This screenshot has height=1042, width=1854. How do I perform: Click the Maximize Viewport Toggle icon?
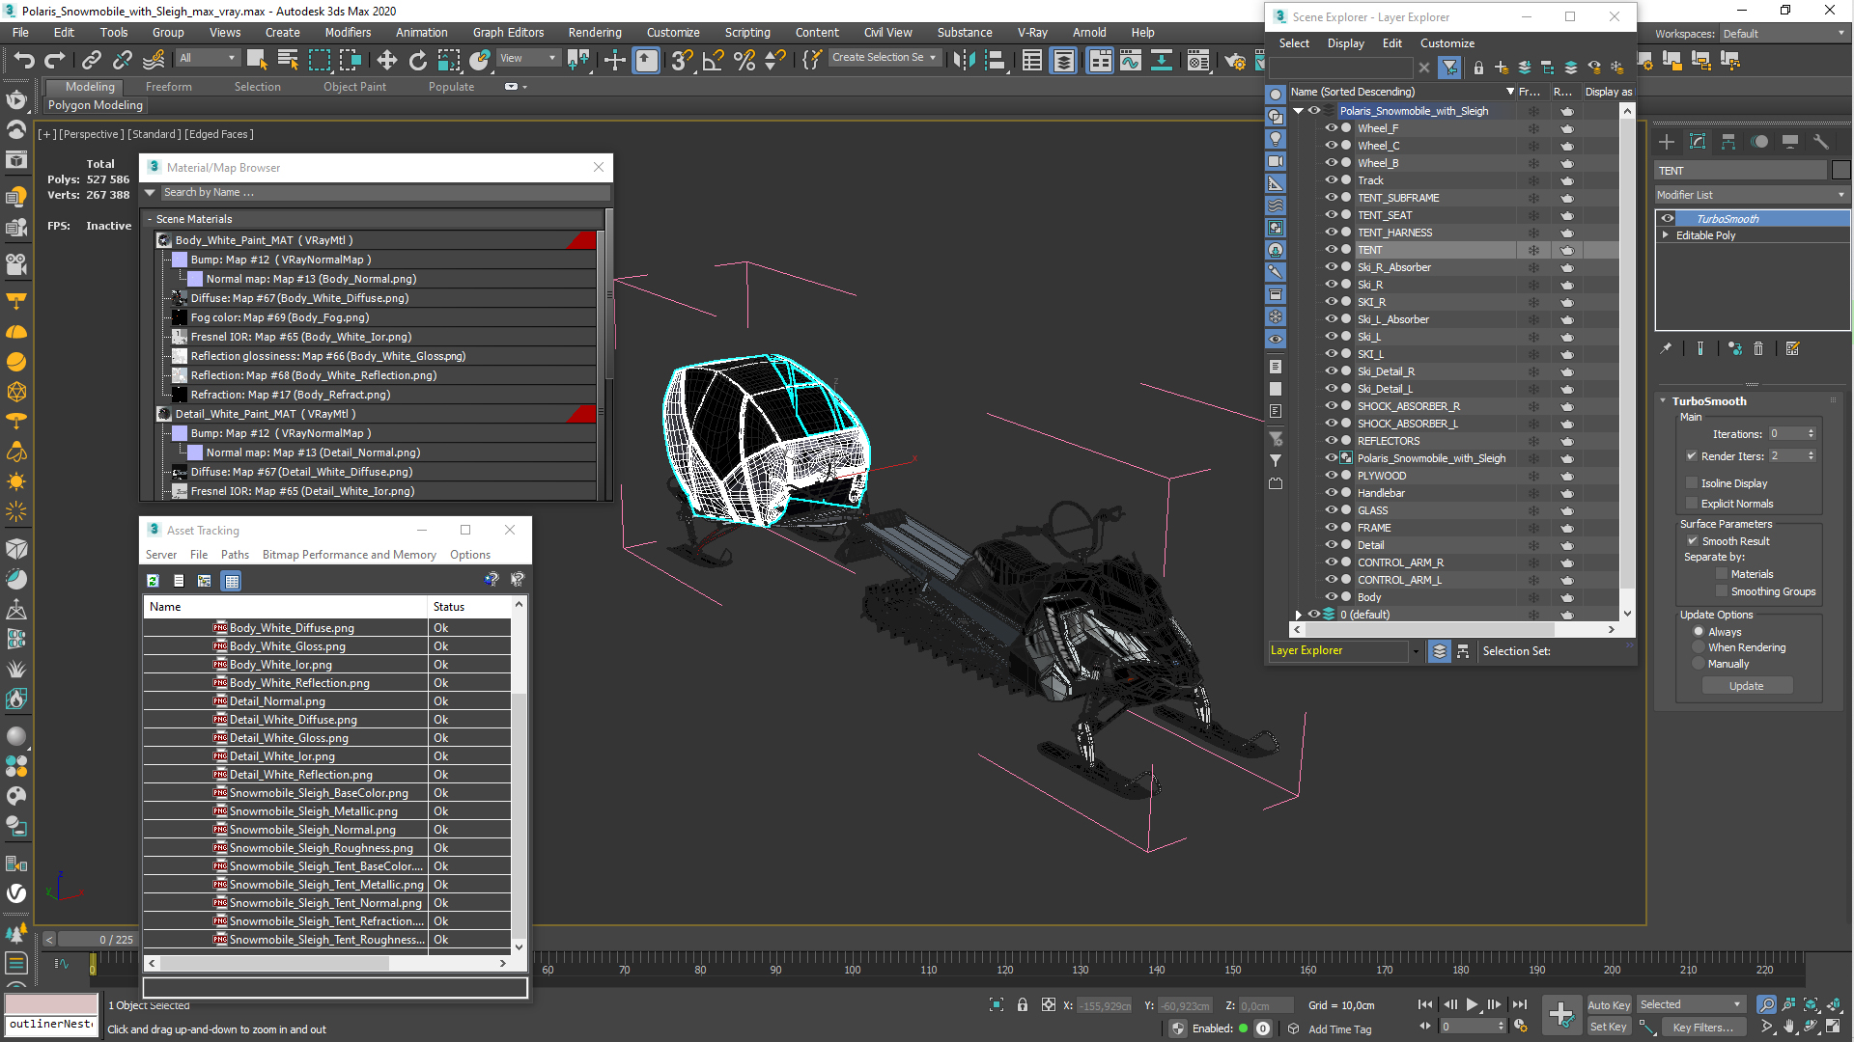[1833, 1027]
